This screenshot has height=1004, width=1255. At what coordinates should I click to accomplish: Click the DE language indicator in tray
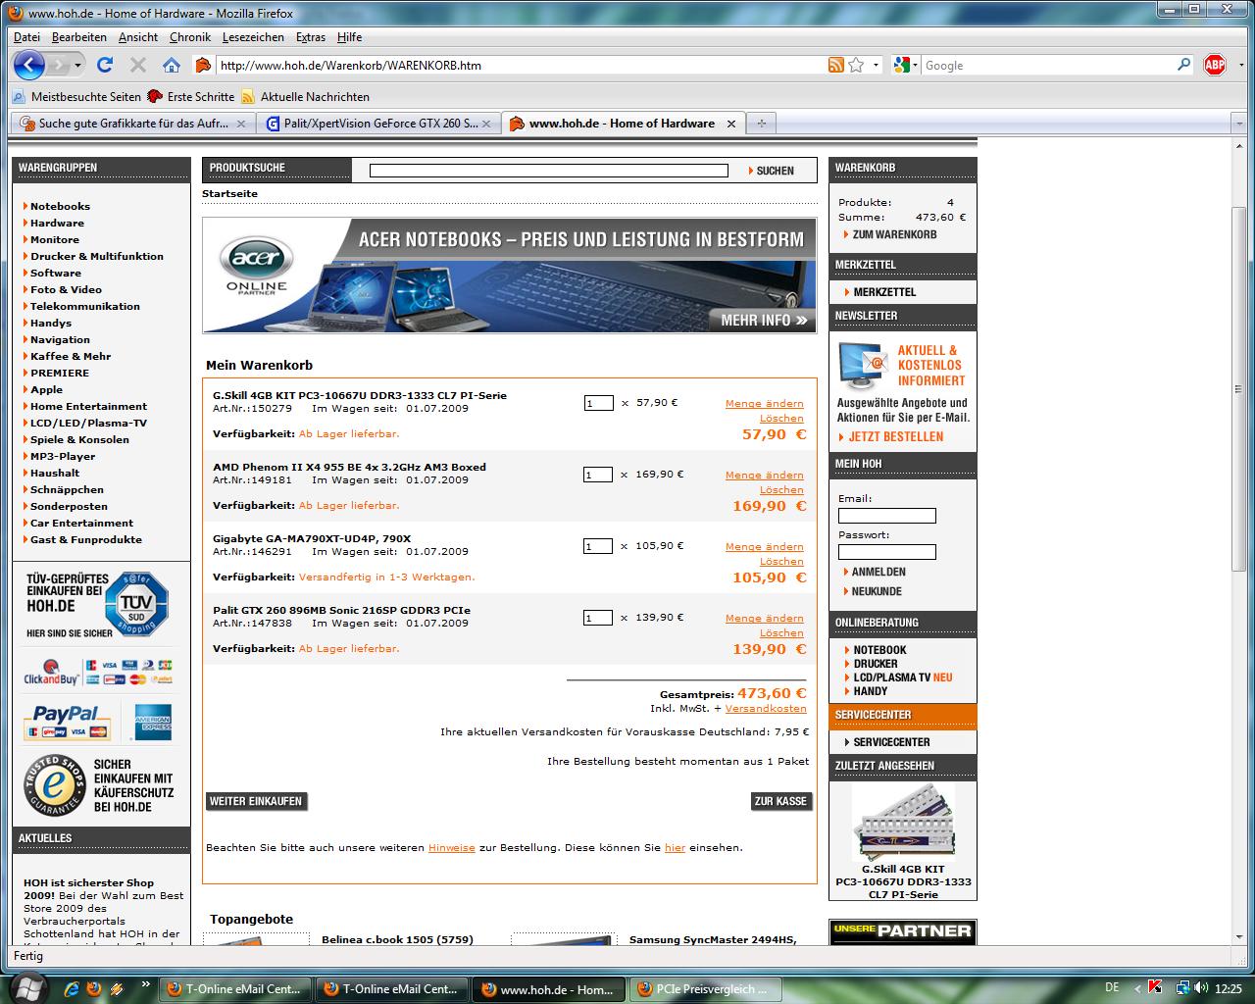coord(1112,988)
